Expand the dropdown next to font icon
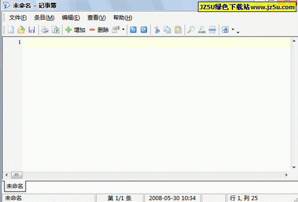 [233, 29]
